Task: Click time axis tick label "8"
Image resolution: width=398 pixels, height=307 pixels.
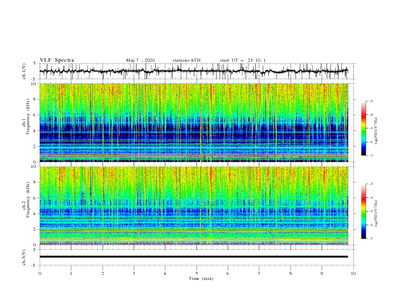Action: pyautogui.click(x=290, y=273)
